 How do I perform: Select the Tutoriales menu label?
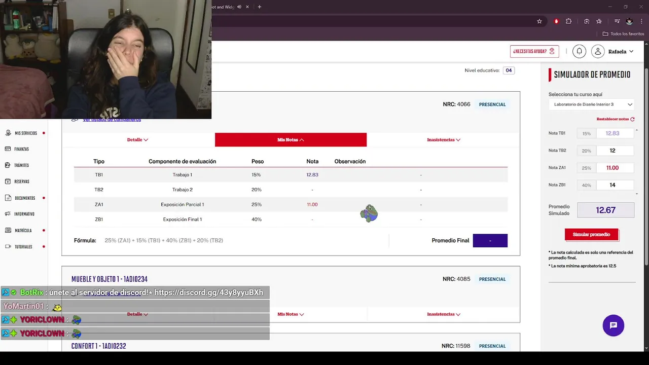click(23, 246)
